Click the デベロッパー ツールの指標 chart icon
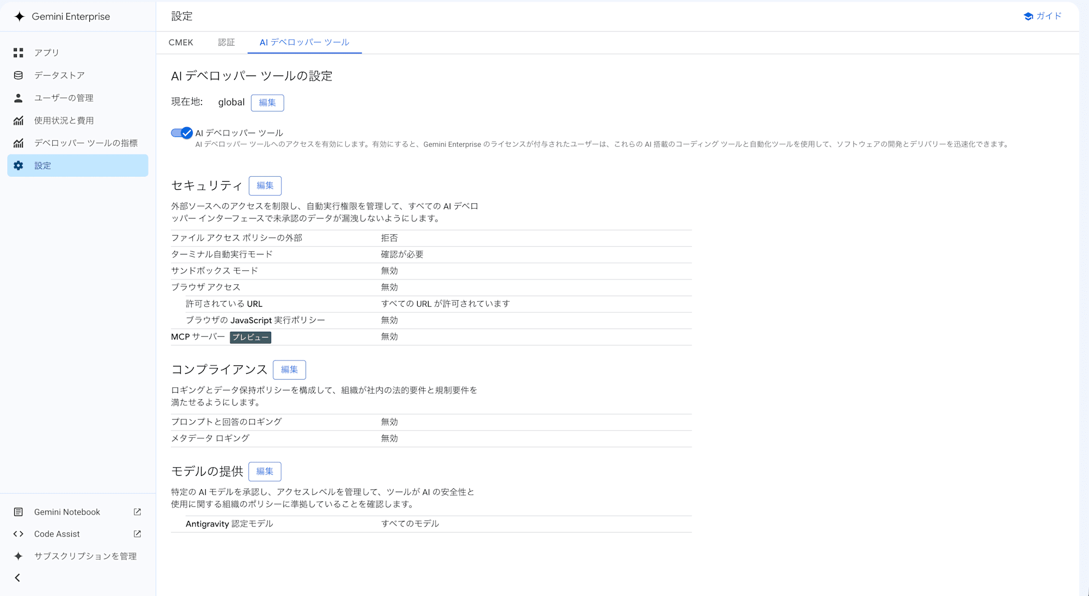 19,143
